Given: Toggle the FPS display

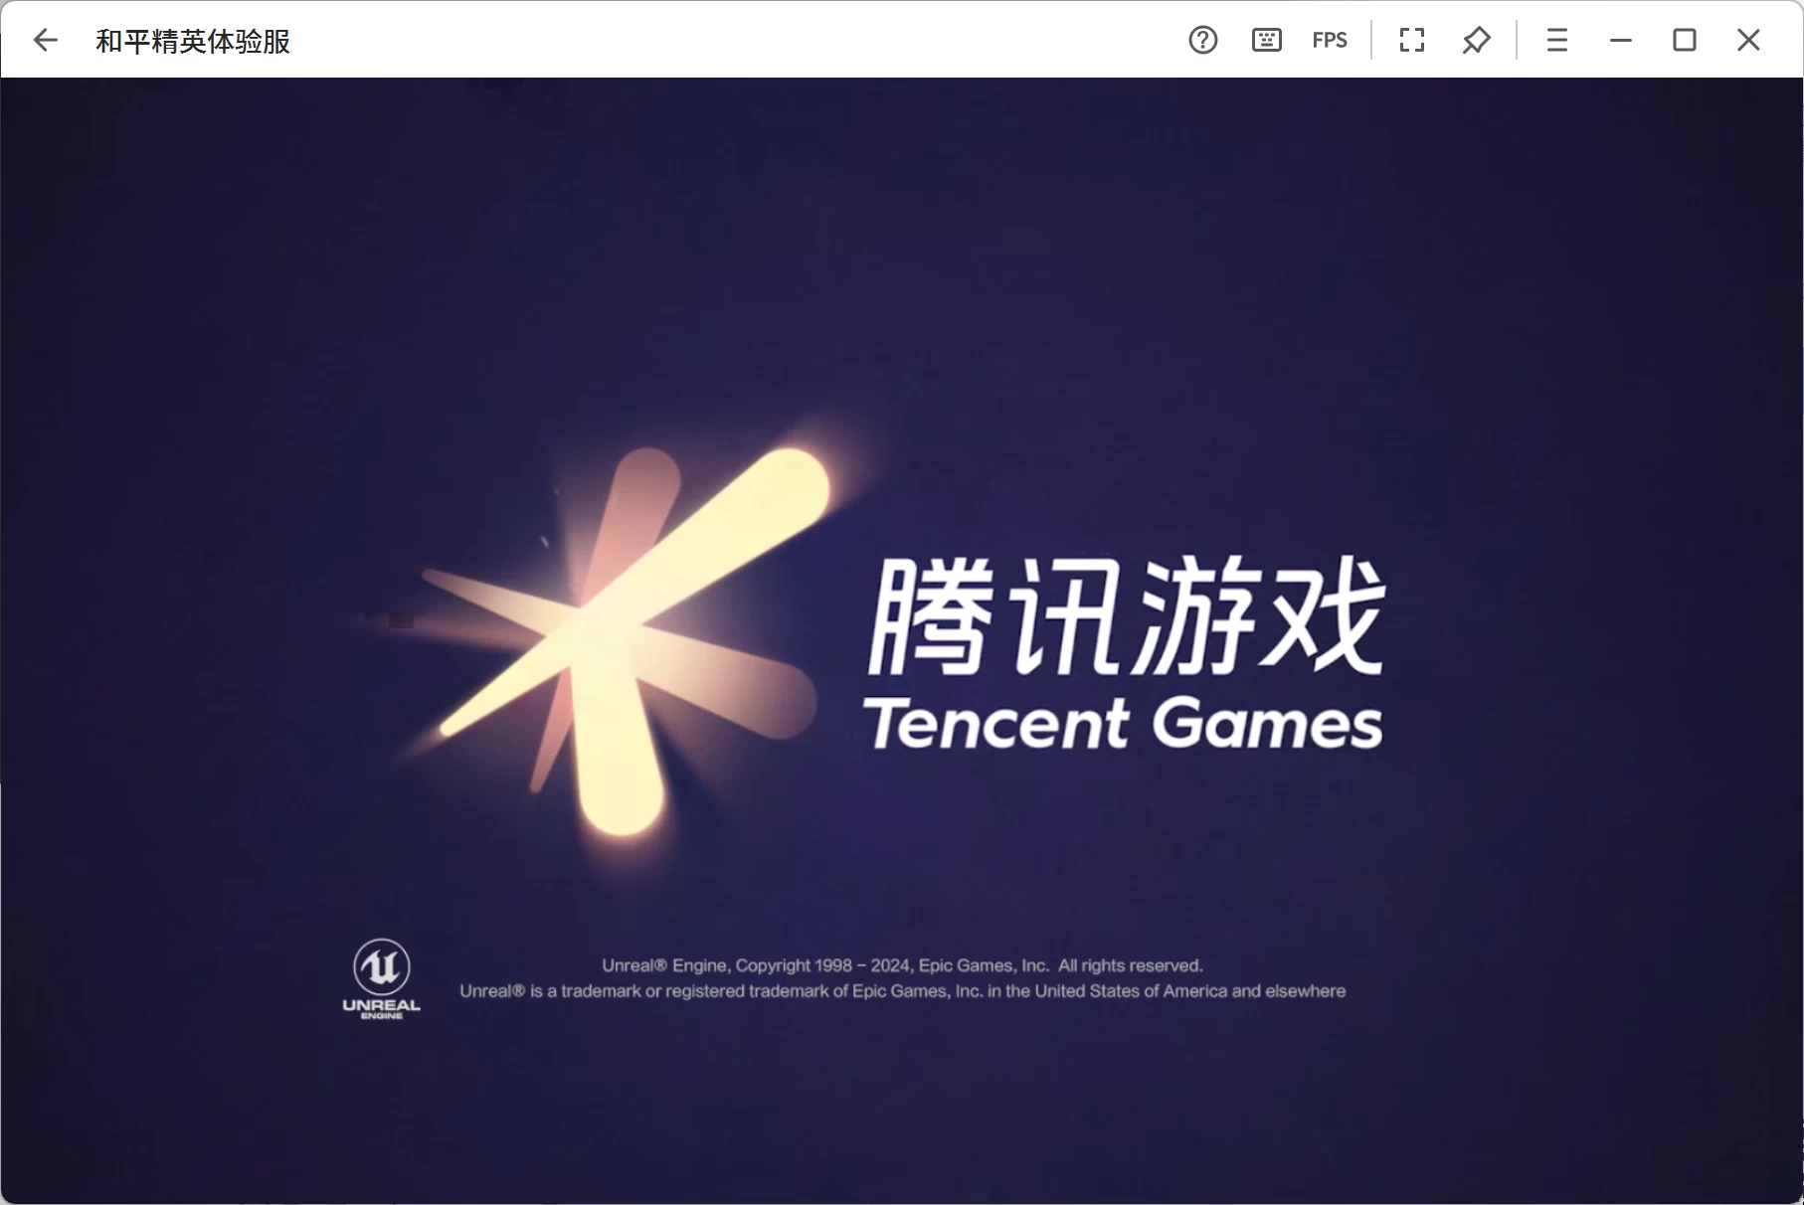Looking at the screenshot, I should [x=1329, y=40].
